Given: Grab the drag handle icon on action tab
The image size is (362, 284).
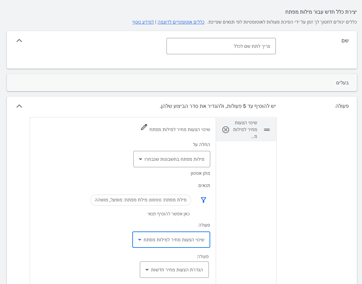Looking at the screenshot, I should 267,130.
